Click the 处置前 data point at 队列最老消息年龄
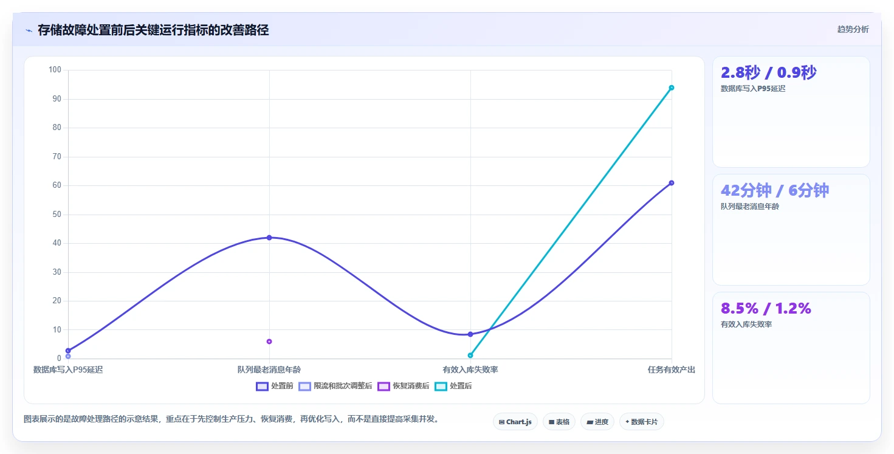Screen dimensions: 894x454 [269, 238]
